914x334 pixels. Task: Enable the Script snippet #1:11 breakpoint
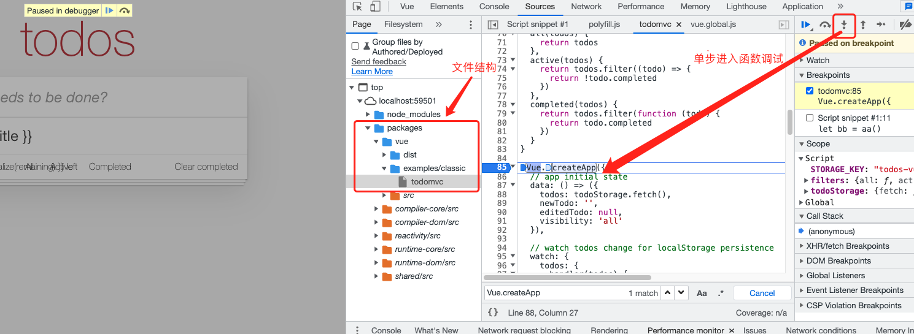[810, 118]
